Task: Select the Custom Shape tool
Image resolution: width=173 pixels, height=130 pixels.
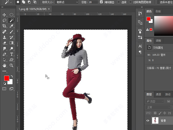Action: coord(11,60)
